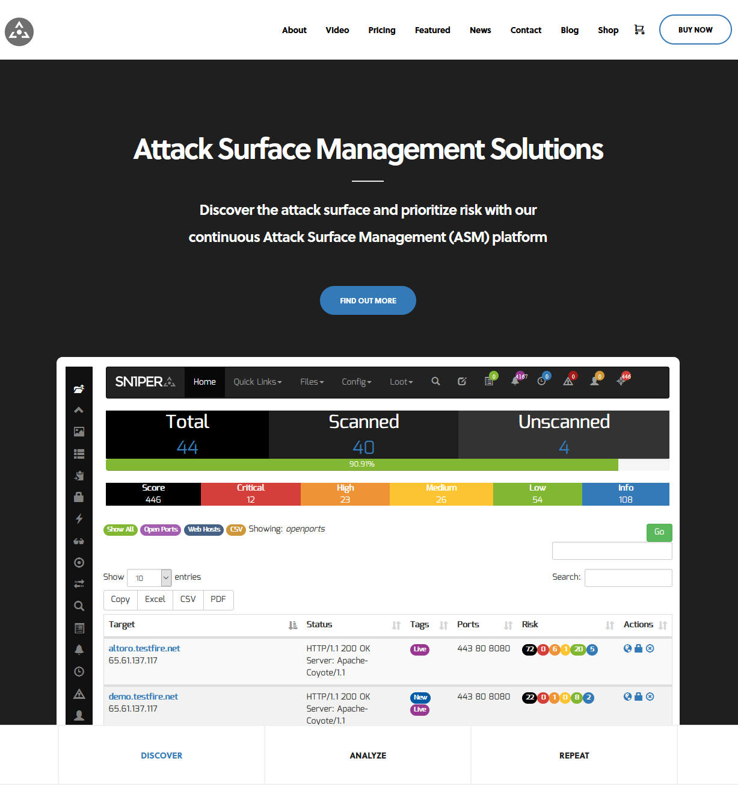Toggle the Open Ports filter pill
Viewport: 738px width, 785px height.
coord(161,530)
